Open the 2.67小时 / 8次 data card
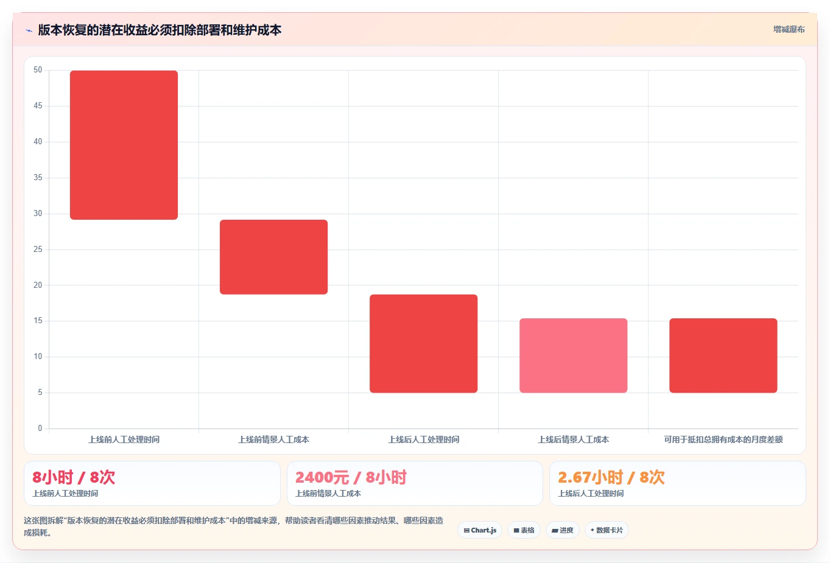The image size is (830, 563). pos(678,483)
